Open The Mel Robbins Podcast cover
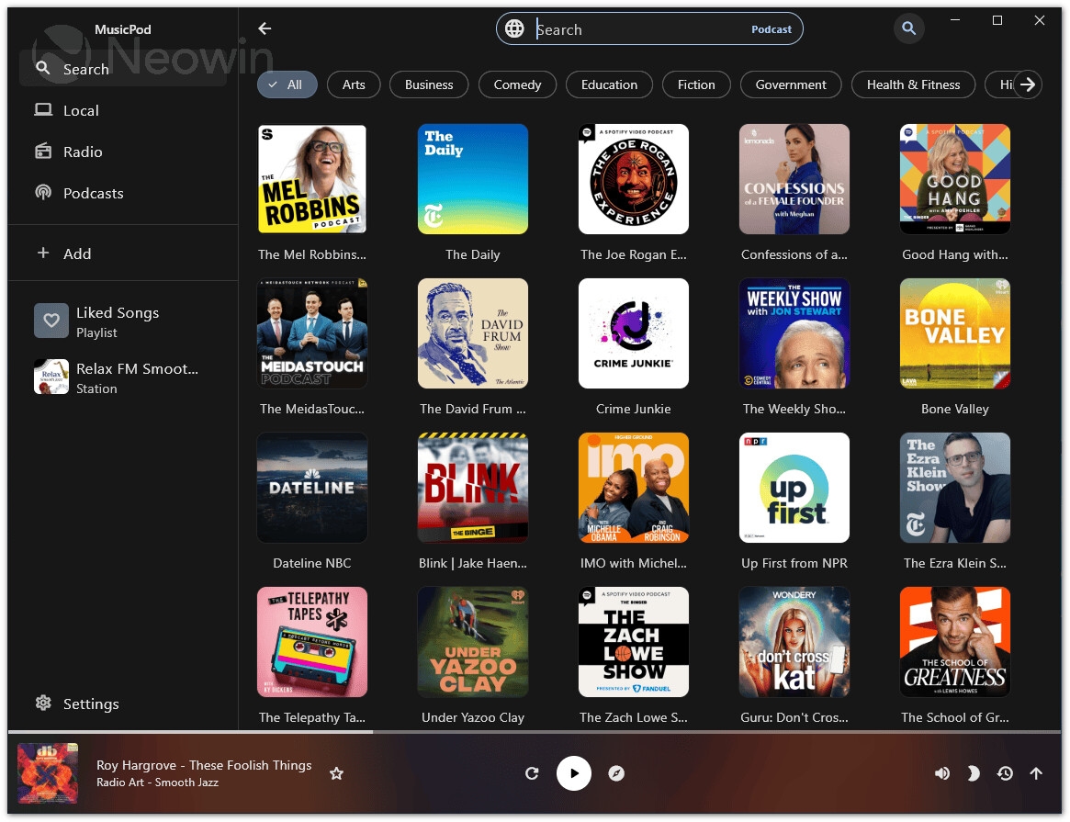The image size is (1070, 822). pyautogui.click(x=312, y=179)
